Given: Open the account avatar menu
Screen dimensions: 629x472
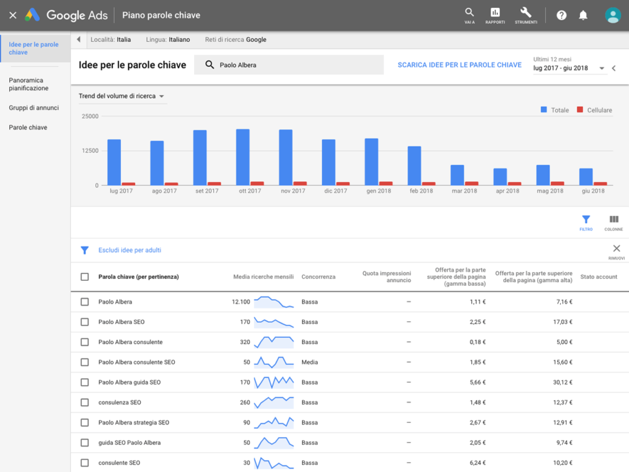Looking at the screenshot, I should tap(612, 15).
